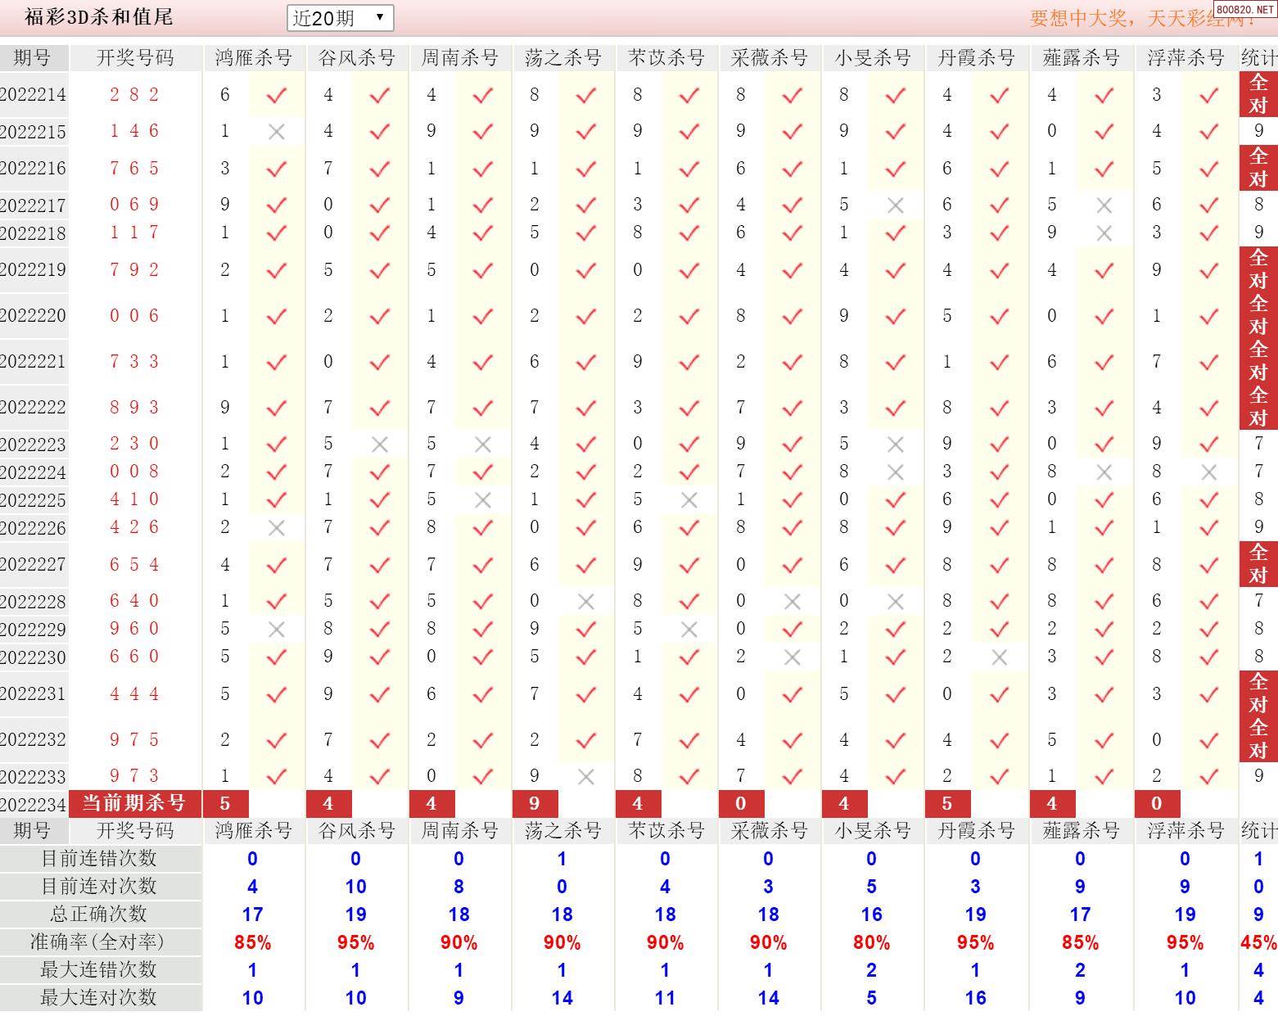Click the 浮萍 cross mark in row 2022224
Image resolution: width=1278 pixels, height=1016 pixels.
(x=1208, y=472)
